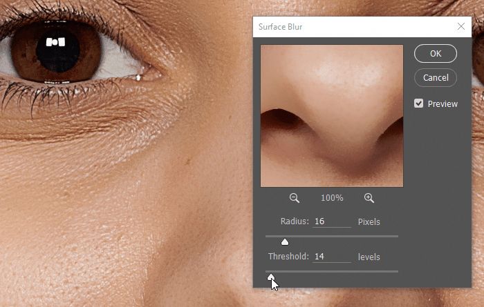Image resolution: width=484 pixels, height=307 pixels.
Task: Click the Threshold slider handle
Action: point(271,277)
